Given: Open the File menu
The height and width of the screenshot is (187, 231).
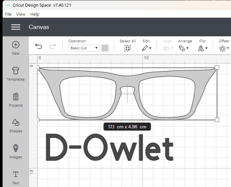Looking at the screenshot, I should [8, 14].
